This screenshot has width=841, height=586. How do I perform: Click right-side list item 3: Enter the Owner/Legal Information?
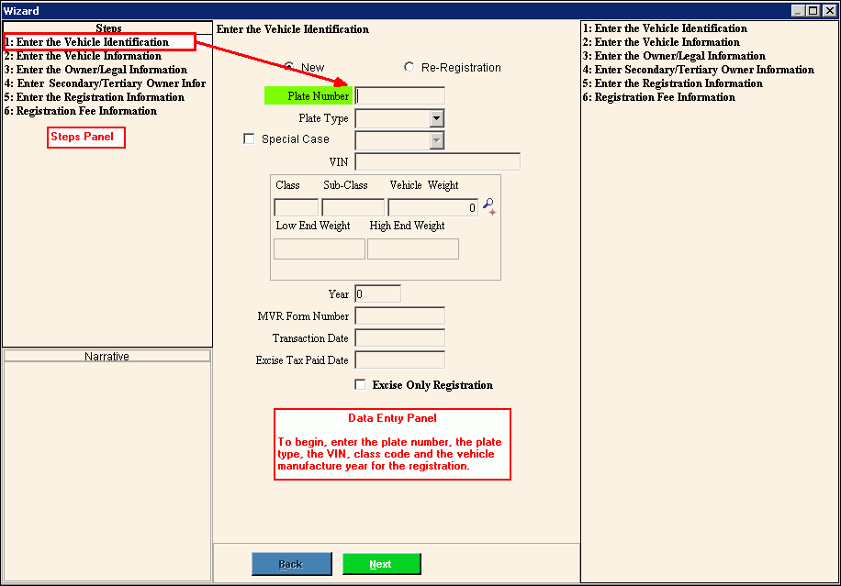click(x=674, y=56)
